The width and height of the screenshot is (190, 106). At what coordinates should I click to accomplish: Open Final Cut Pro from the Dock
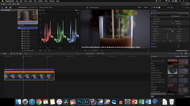(x=73, y=102)
